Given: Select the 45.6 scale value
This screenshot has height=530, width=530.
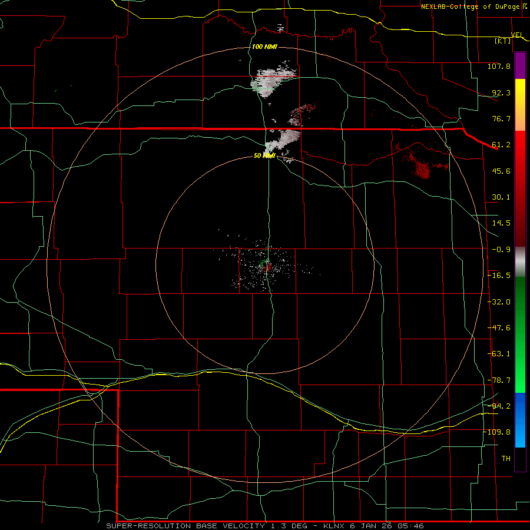Looking at the screenshot, I should coord(501,171).
